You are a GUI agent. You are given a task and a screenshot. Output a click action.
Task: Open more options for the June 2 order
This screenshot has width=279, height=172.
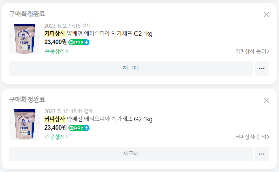pos(262,68)
